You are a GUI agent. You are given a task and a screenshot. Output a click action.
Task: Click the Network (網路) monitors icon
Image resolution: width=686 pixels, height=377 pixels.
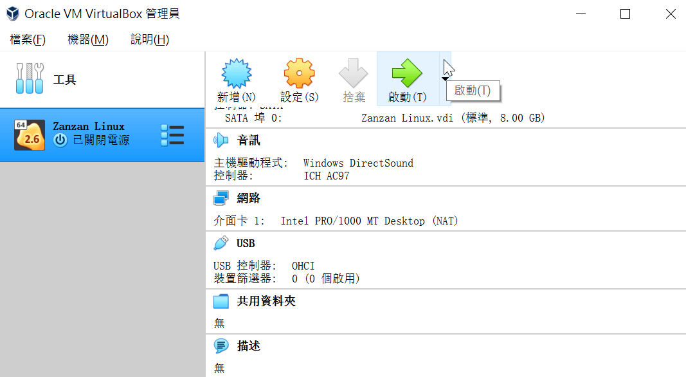click(x=221, y=198)
